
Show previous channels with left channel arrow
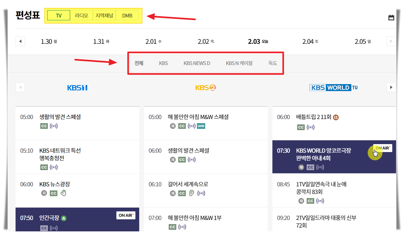pyautogui.click(x=20, y=87)
